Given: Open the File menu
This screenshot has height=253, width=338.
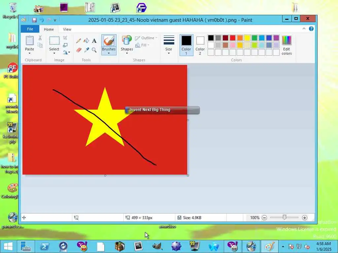Looking at the screenshot, I should point(30,29).
